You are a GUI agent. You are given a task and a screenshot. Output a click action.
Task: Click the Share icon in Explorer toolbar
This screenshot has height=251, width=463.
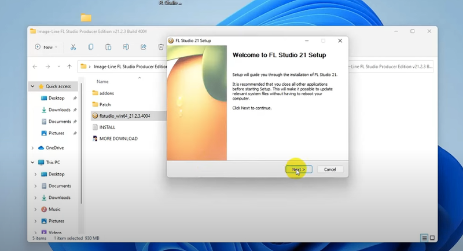[144, 47]
